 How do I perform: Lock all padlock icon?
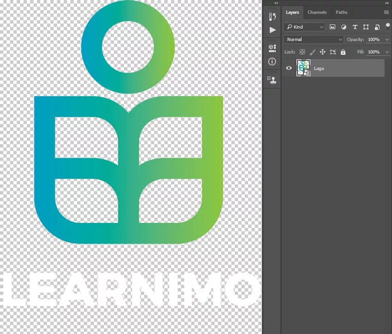343,52
